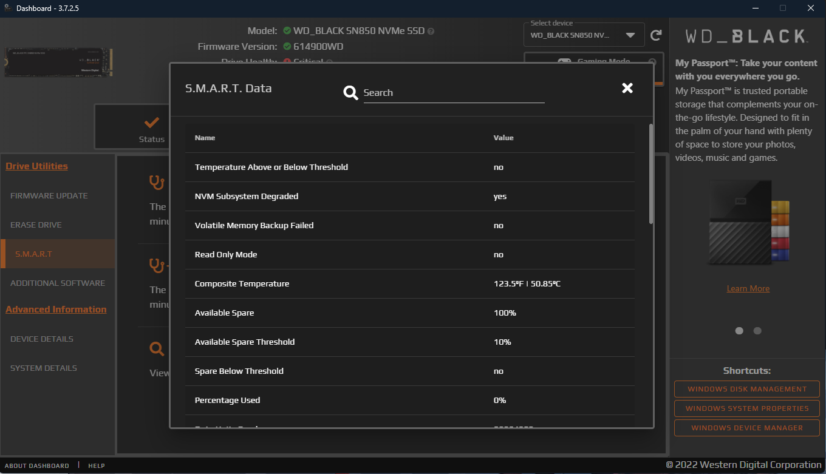This screenshot has width=826, height=474.
Task: Click the help icon next to Model name
Action: 431,31
